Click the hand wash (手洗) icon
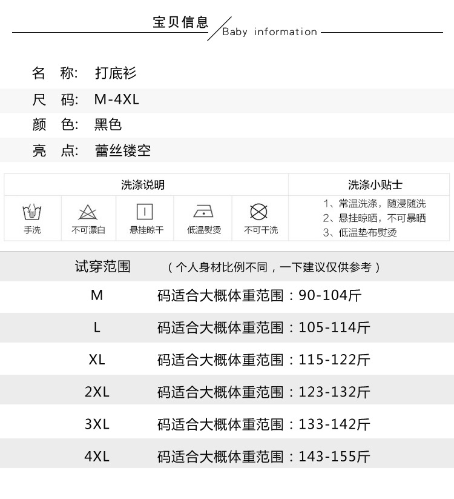 (x=32, y=212)
